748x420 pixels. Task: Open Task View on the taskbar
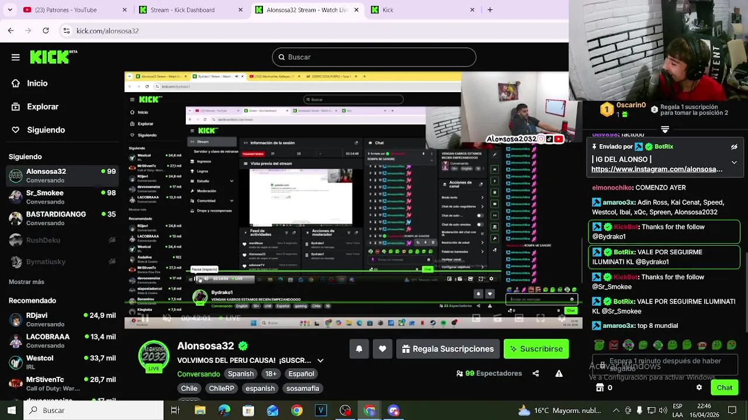(x=175, y=410)
